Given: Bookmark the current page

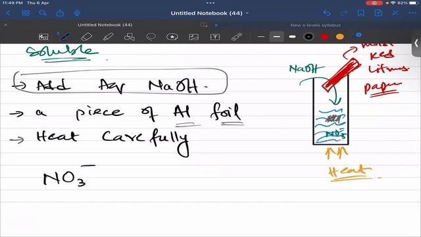Looking at the screenshot, I should (x=361, y=13).
